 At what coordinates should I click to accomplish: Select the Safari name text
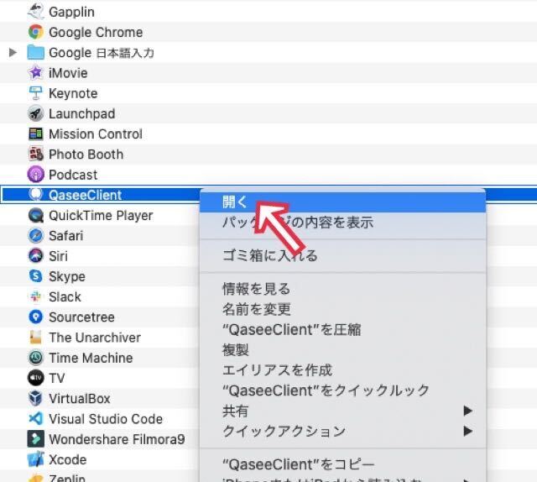(x=66, y=236)
